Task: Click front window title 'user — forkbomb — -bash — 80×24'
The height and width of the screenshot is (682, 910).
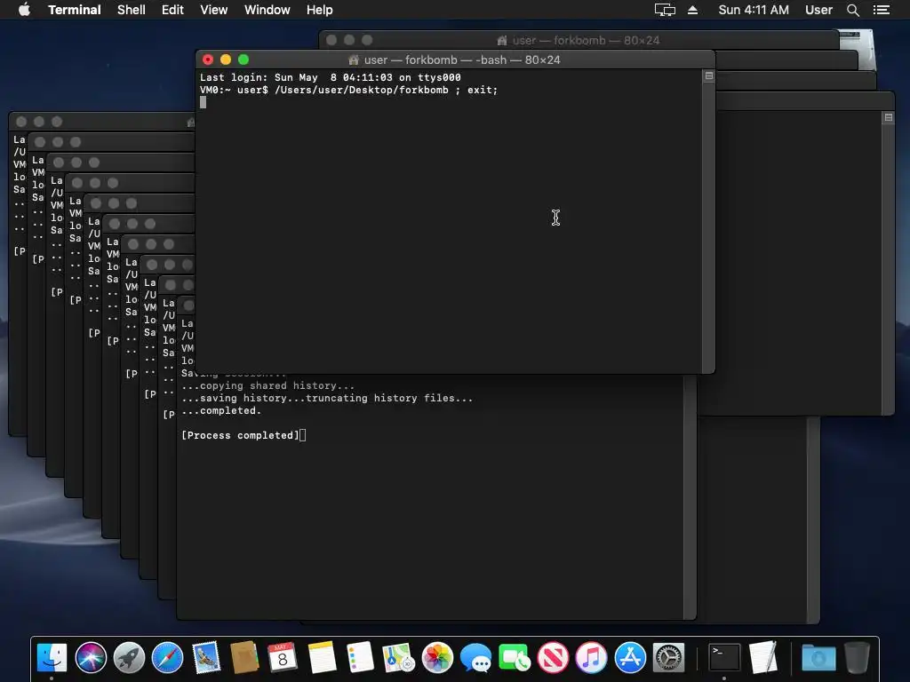Action: [462, 59]
